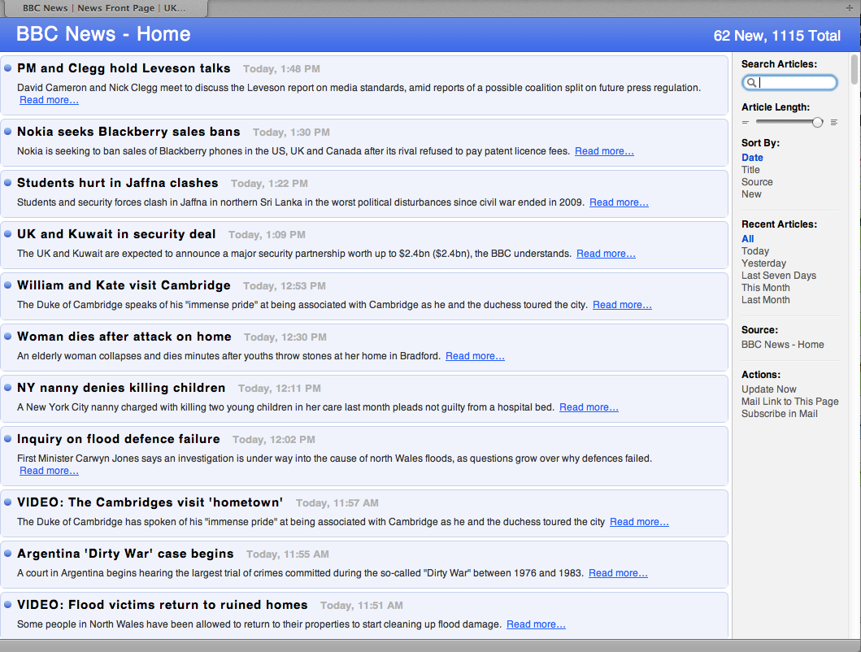The width and height of the screenshot is (861, 652).
Task: Read more on NY nanny story
Action: click(x=589, y=407)
